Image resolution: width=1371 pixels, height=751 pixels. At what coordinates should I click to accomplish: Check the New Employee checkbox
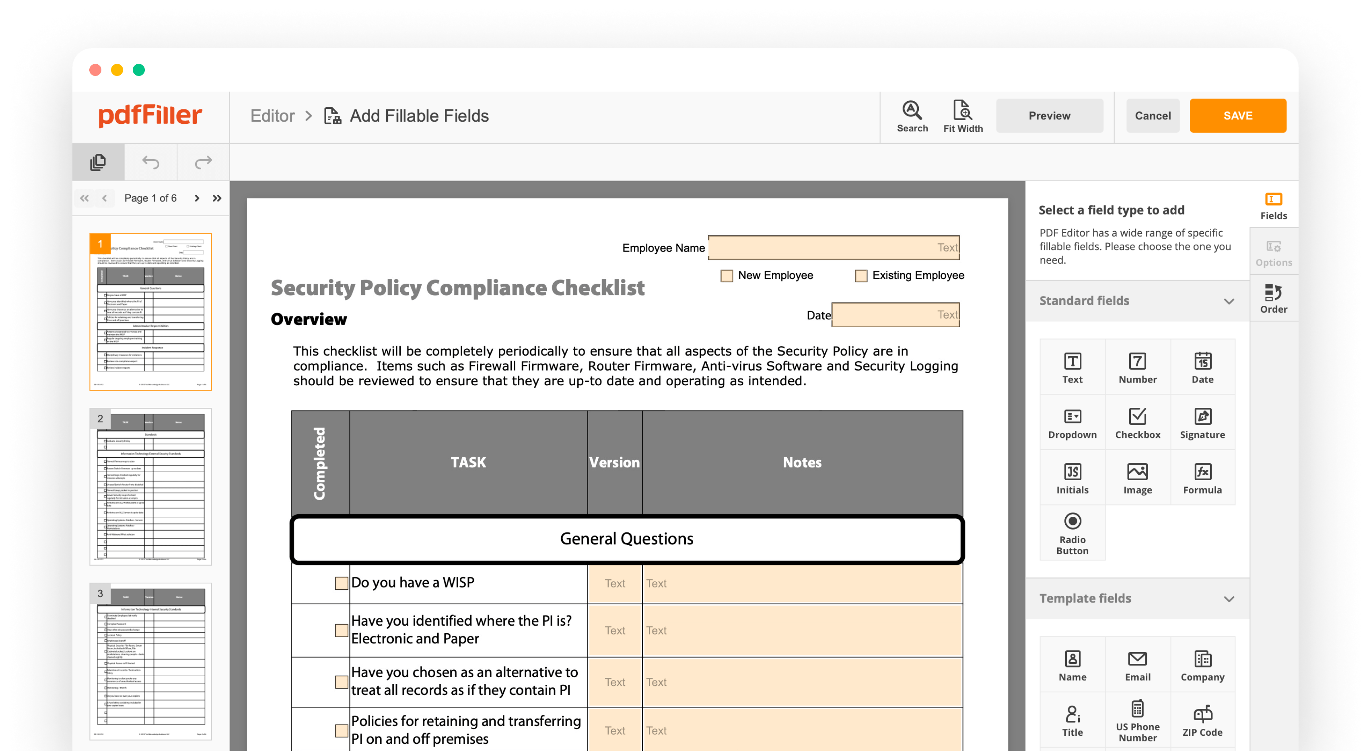click(727, 275)
